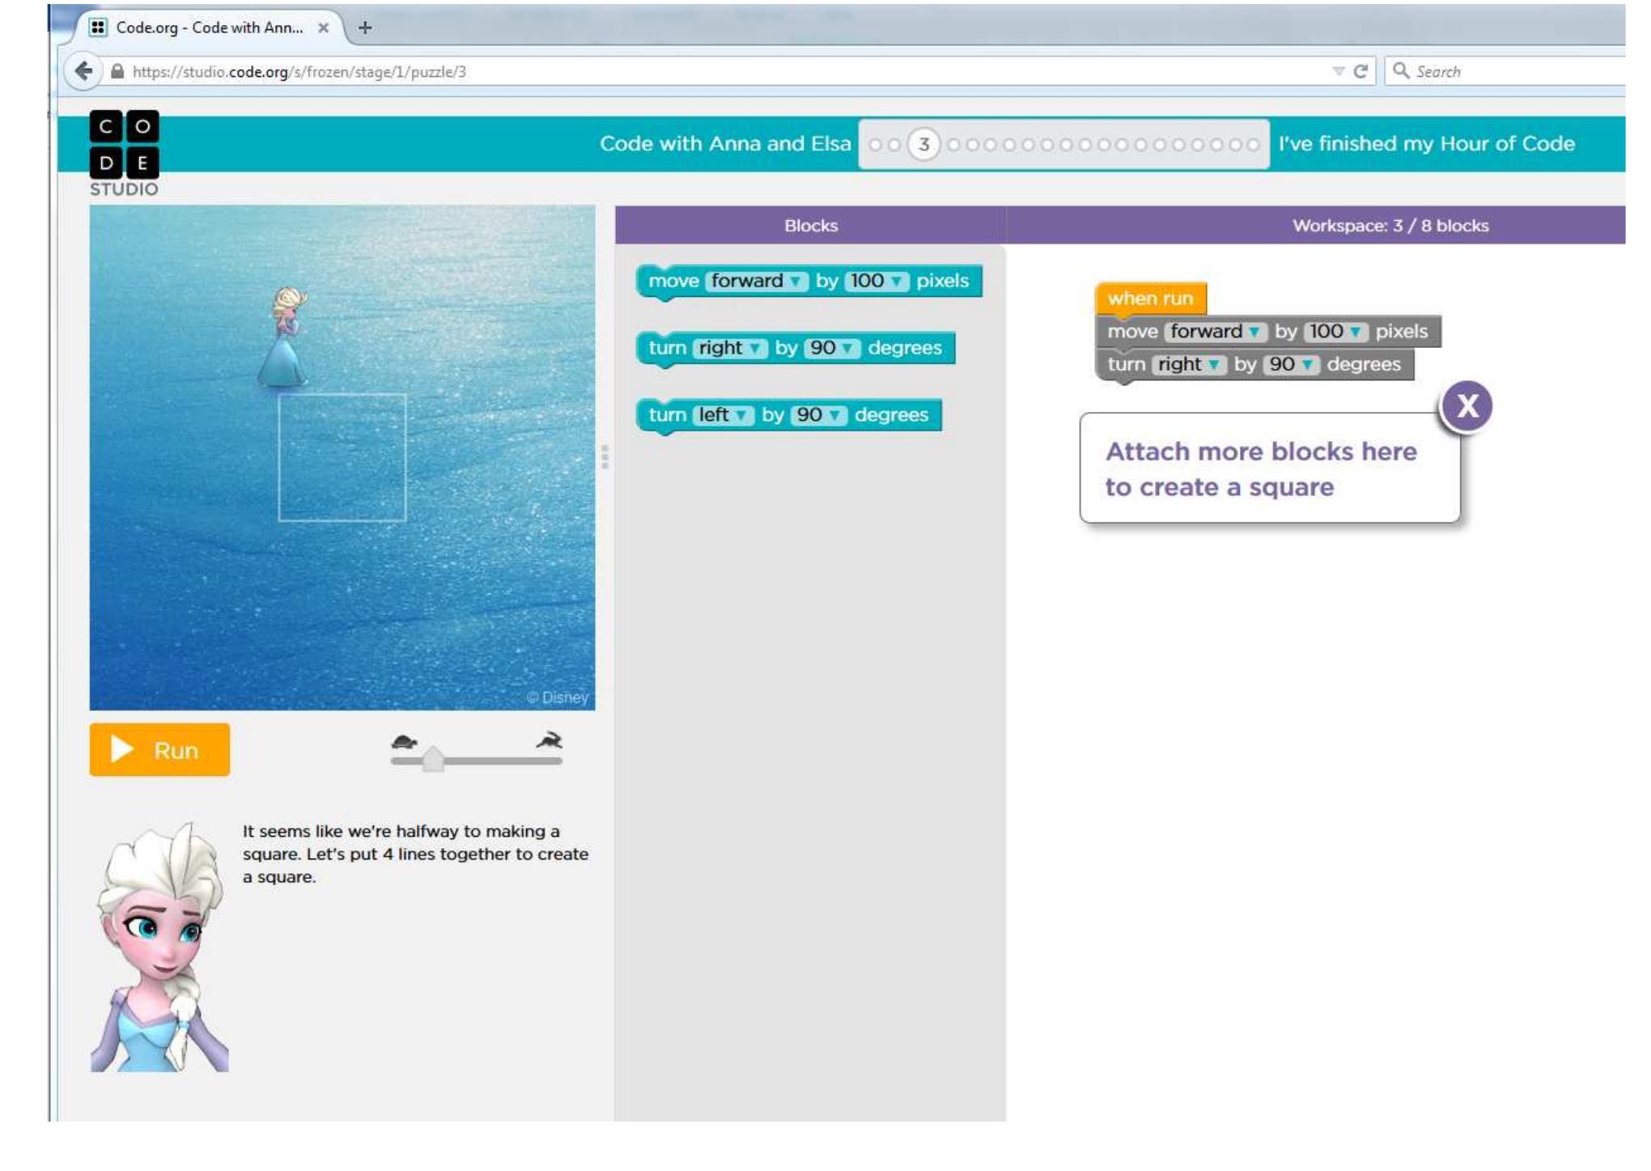Click the Code Studio logo
The width and height of the screenshot is (1651, 1171).
click(x=124, y=154)
